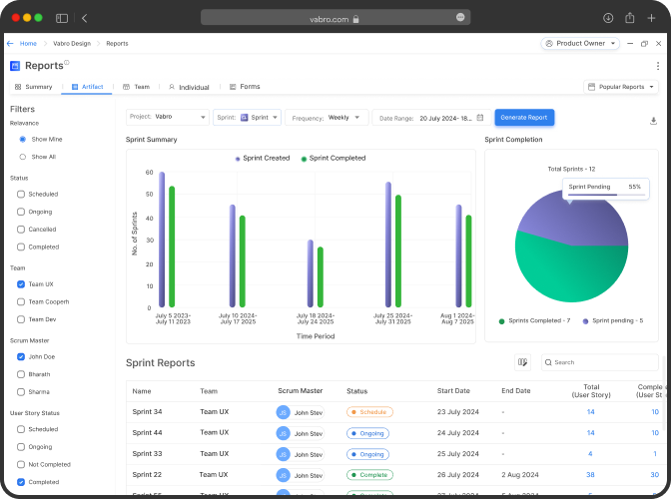
Task: Switch to the Individual tab
Action: (189, 87)
